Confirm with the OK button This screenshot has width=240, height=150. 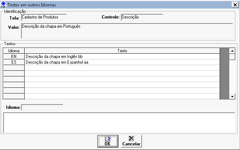tap(108, 141)
